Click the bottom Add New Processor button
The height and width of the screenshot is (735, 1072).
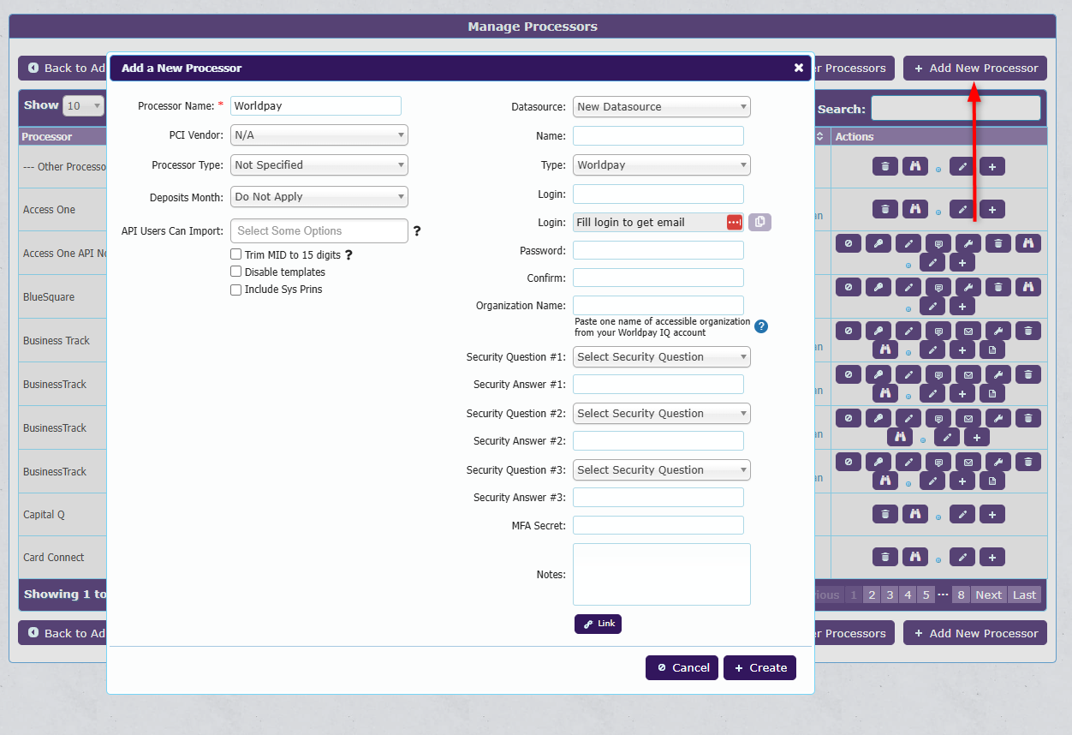point(975,633)
